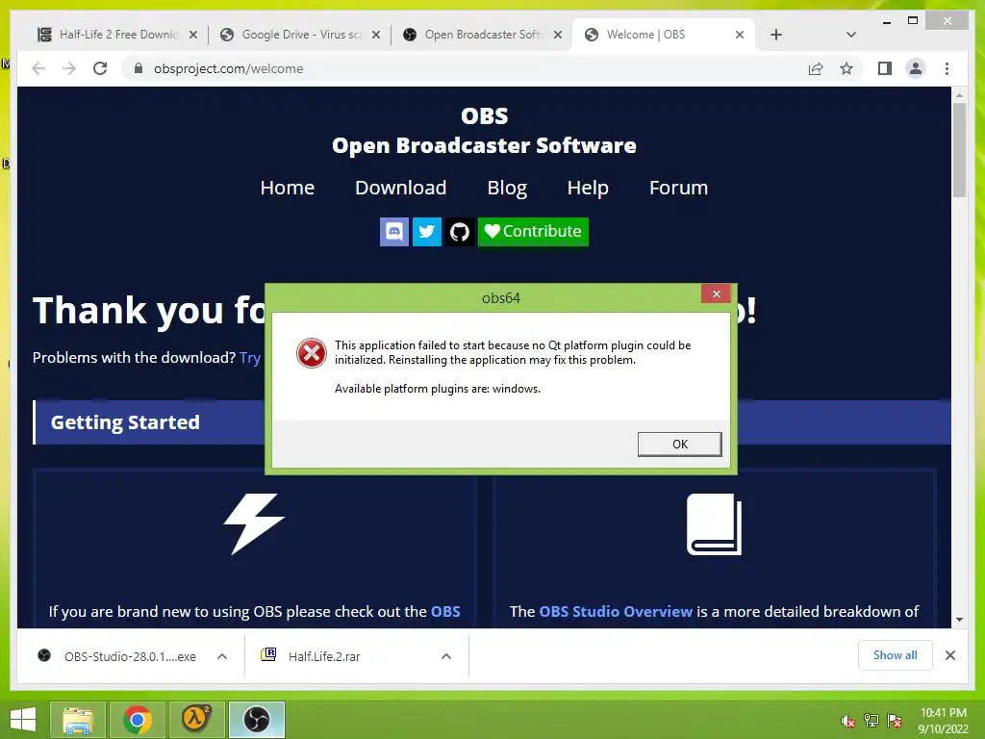Viewport: 985px width, 739px height.
Task: Close the obs64 error dialog with the red X
Action: [x=716, y=294]
